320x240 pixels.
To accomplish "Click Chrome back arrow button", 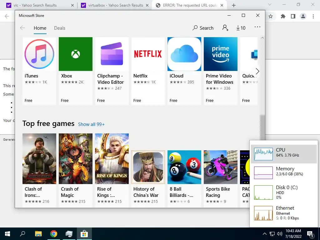I will click(7, 16).
